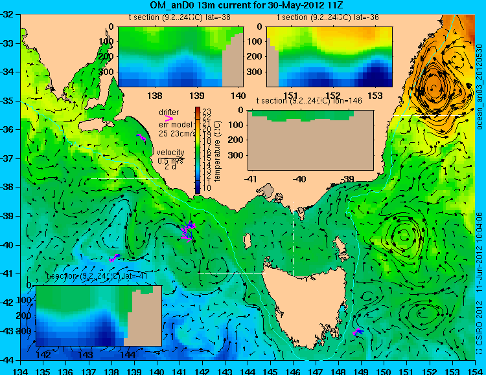The image size is (486, 375).
Task: Click the rotated 'temperature (°C)' colorbar label
Action: coord(217,151)
